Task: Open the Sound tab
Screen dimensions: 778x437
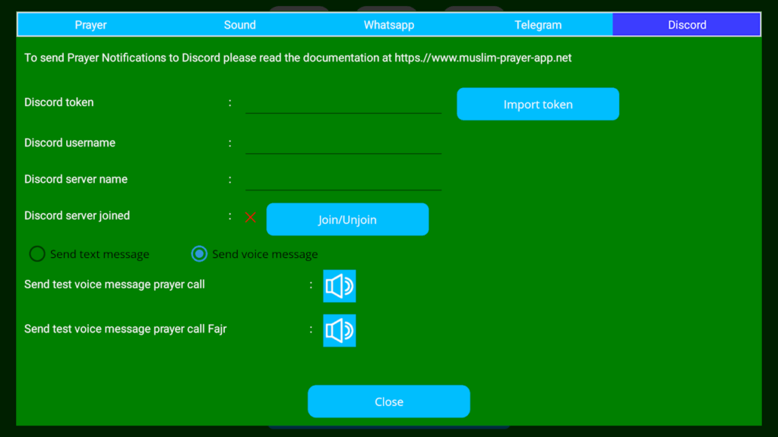Action: [x=239, y=25]
